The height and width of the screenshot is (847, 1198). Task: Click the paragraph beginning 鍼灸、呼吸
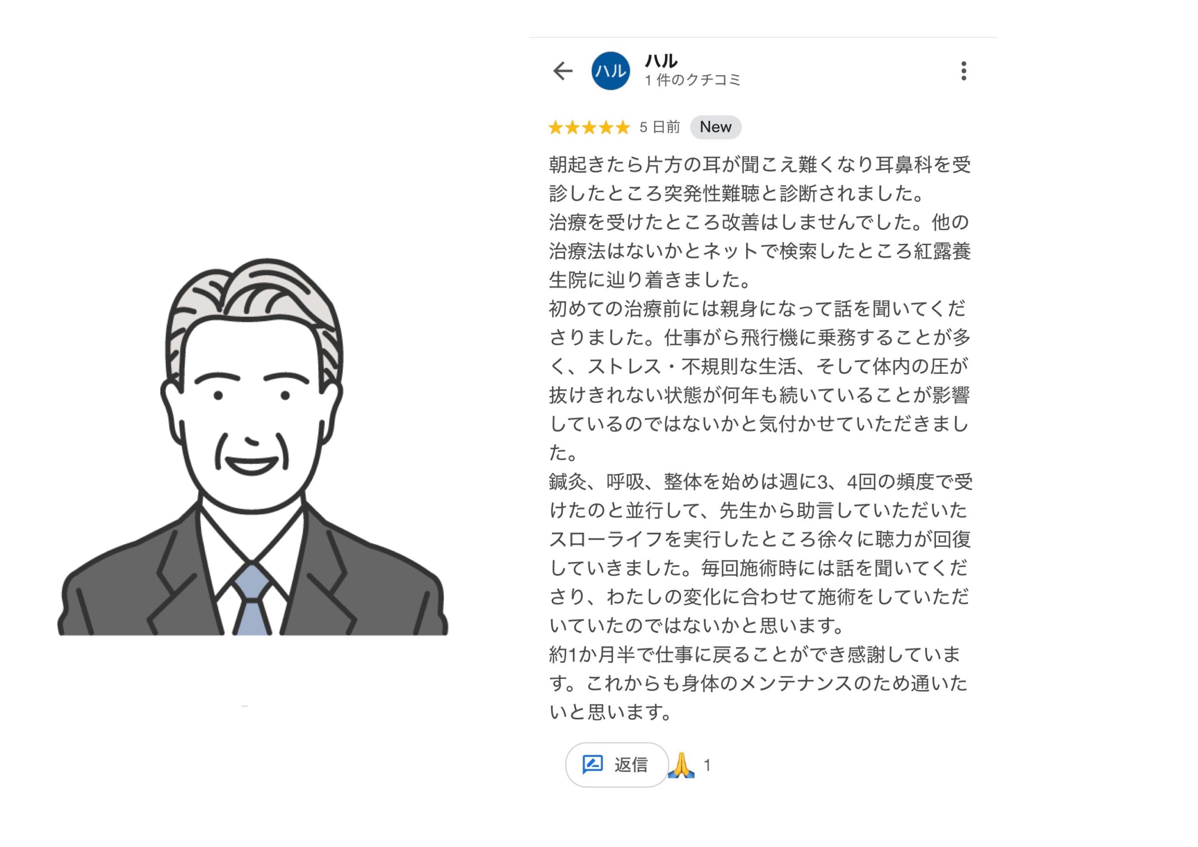(x=760, y=553)
